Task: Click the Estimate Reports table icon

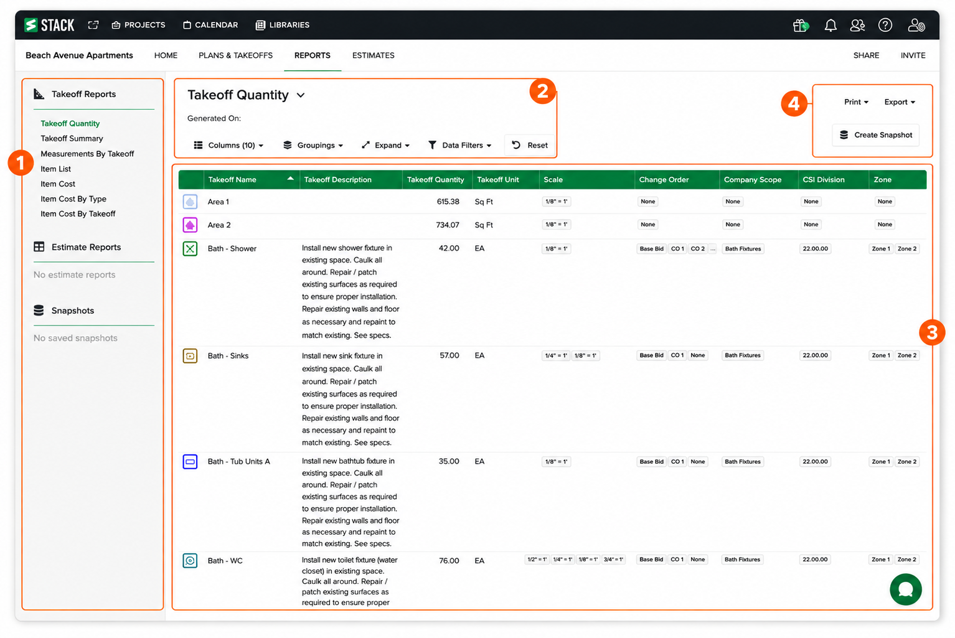Action: click(x=39, y=247)
